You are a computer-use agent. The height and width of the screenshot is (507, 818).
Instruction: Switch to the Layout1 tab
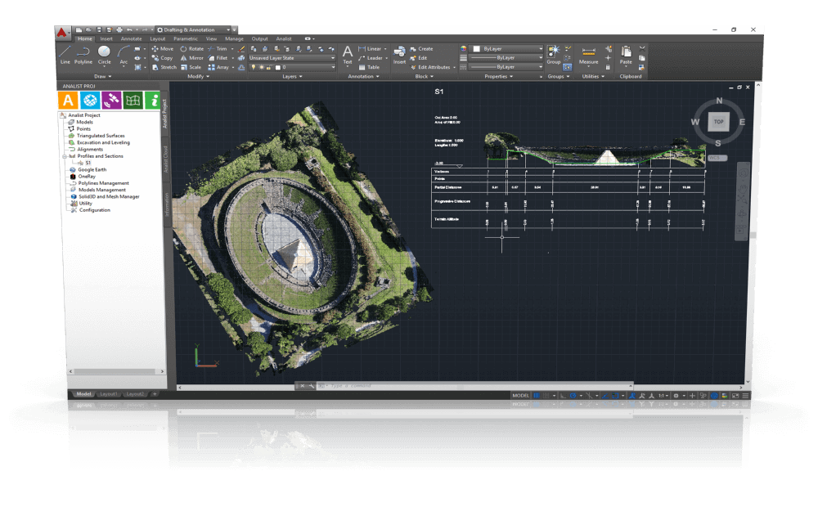tap(109, 394)
